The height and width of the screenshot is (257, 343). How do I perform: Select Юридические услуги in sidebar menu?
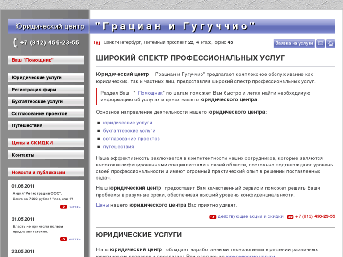pyautogui.click(x=46, y=78)
